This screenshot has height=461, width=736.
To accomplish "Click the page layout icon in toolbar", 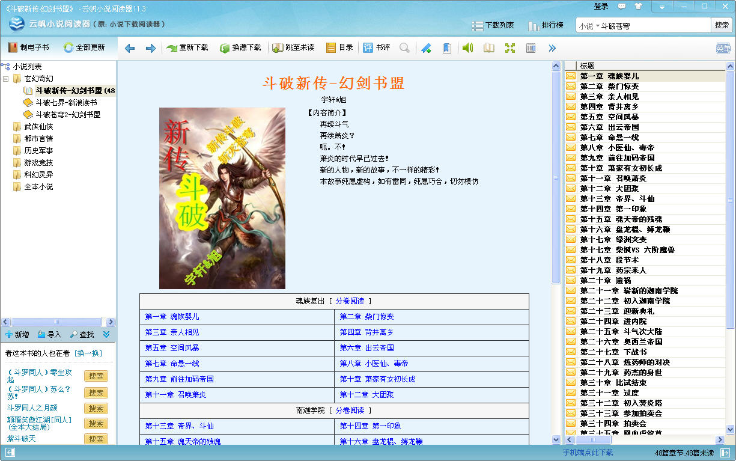I will point(531,48).
